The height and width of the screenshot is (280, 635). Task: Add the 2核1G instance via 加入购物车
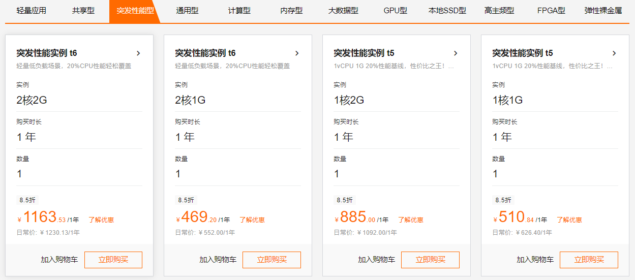(x=218, y=260)
